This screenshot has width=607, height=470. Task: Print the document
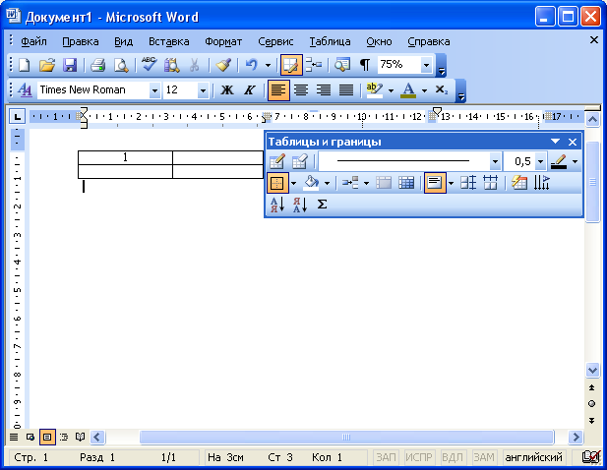(x=98, y=65)
